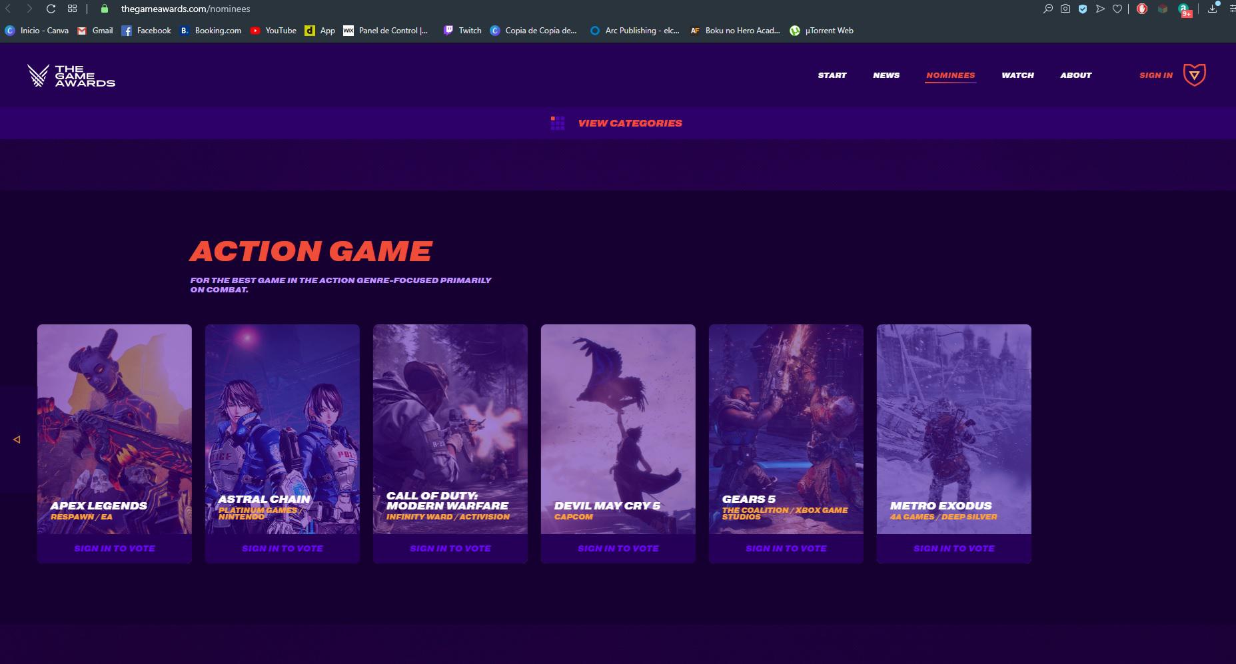Click Sign In to Vote under Devil May Cry 5
The width and height of the screenshot is (1236, 664).
(618, 549)
